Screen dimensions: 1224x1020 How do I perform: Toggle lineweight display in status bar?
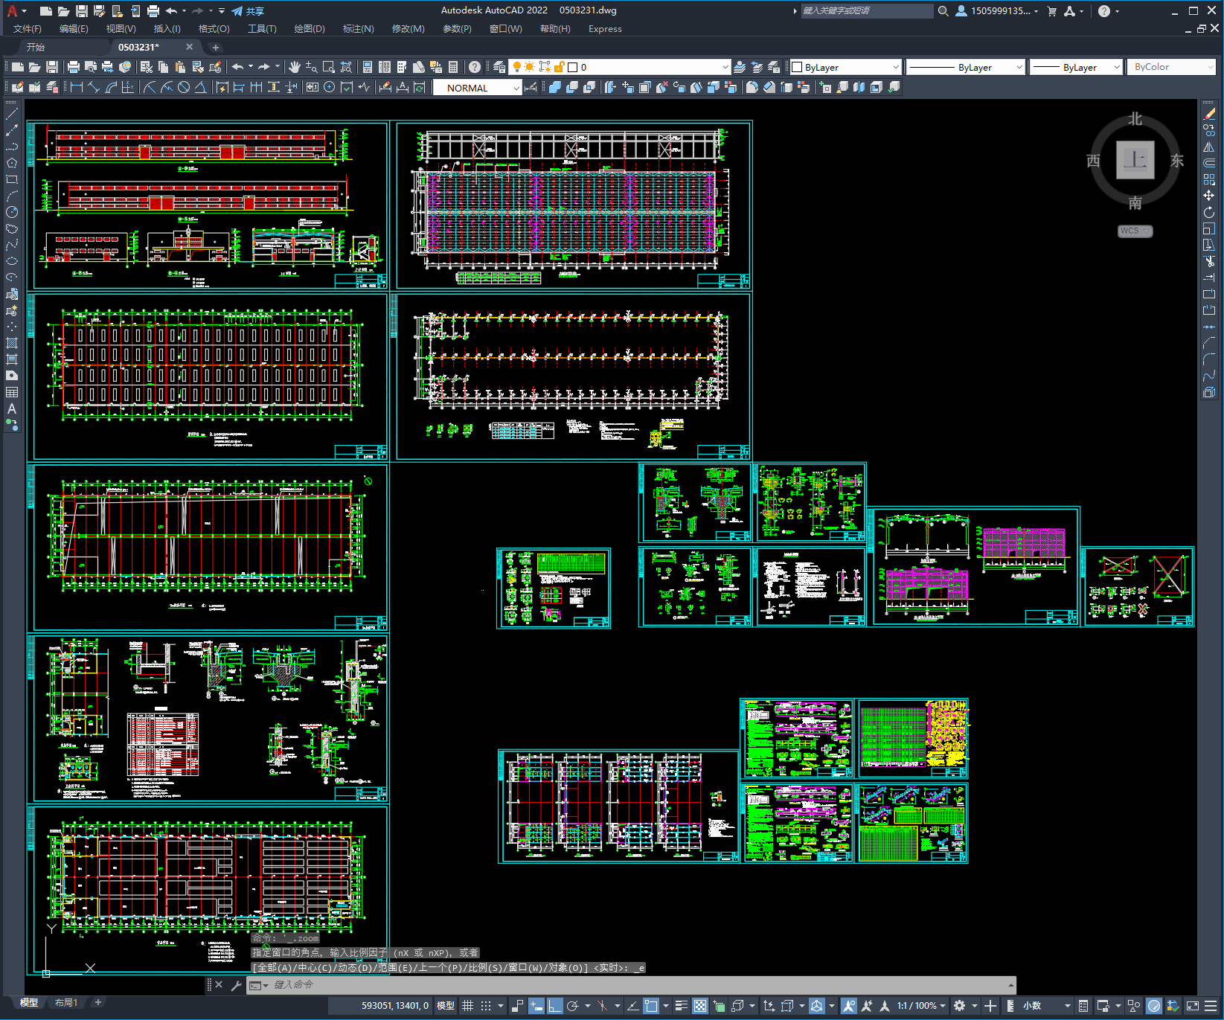point(681,1006)
